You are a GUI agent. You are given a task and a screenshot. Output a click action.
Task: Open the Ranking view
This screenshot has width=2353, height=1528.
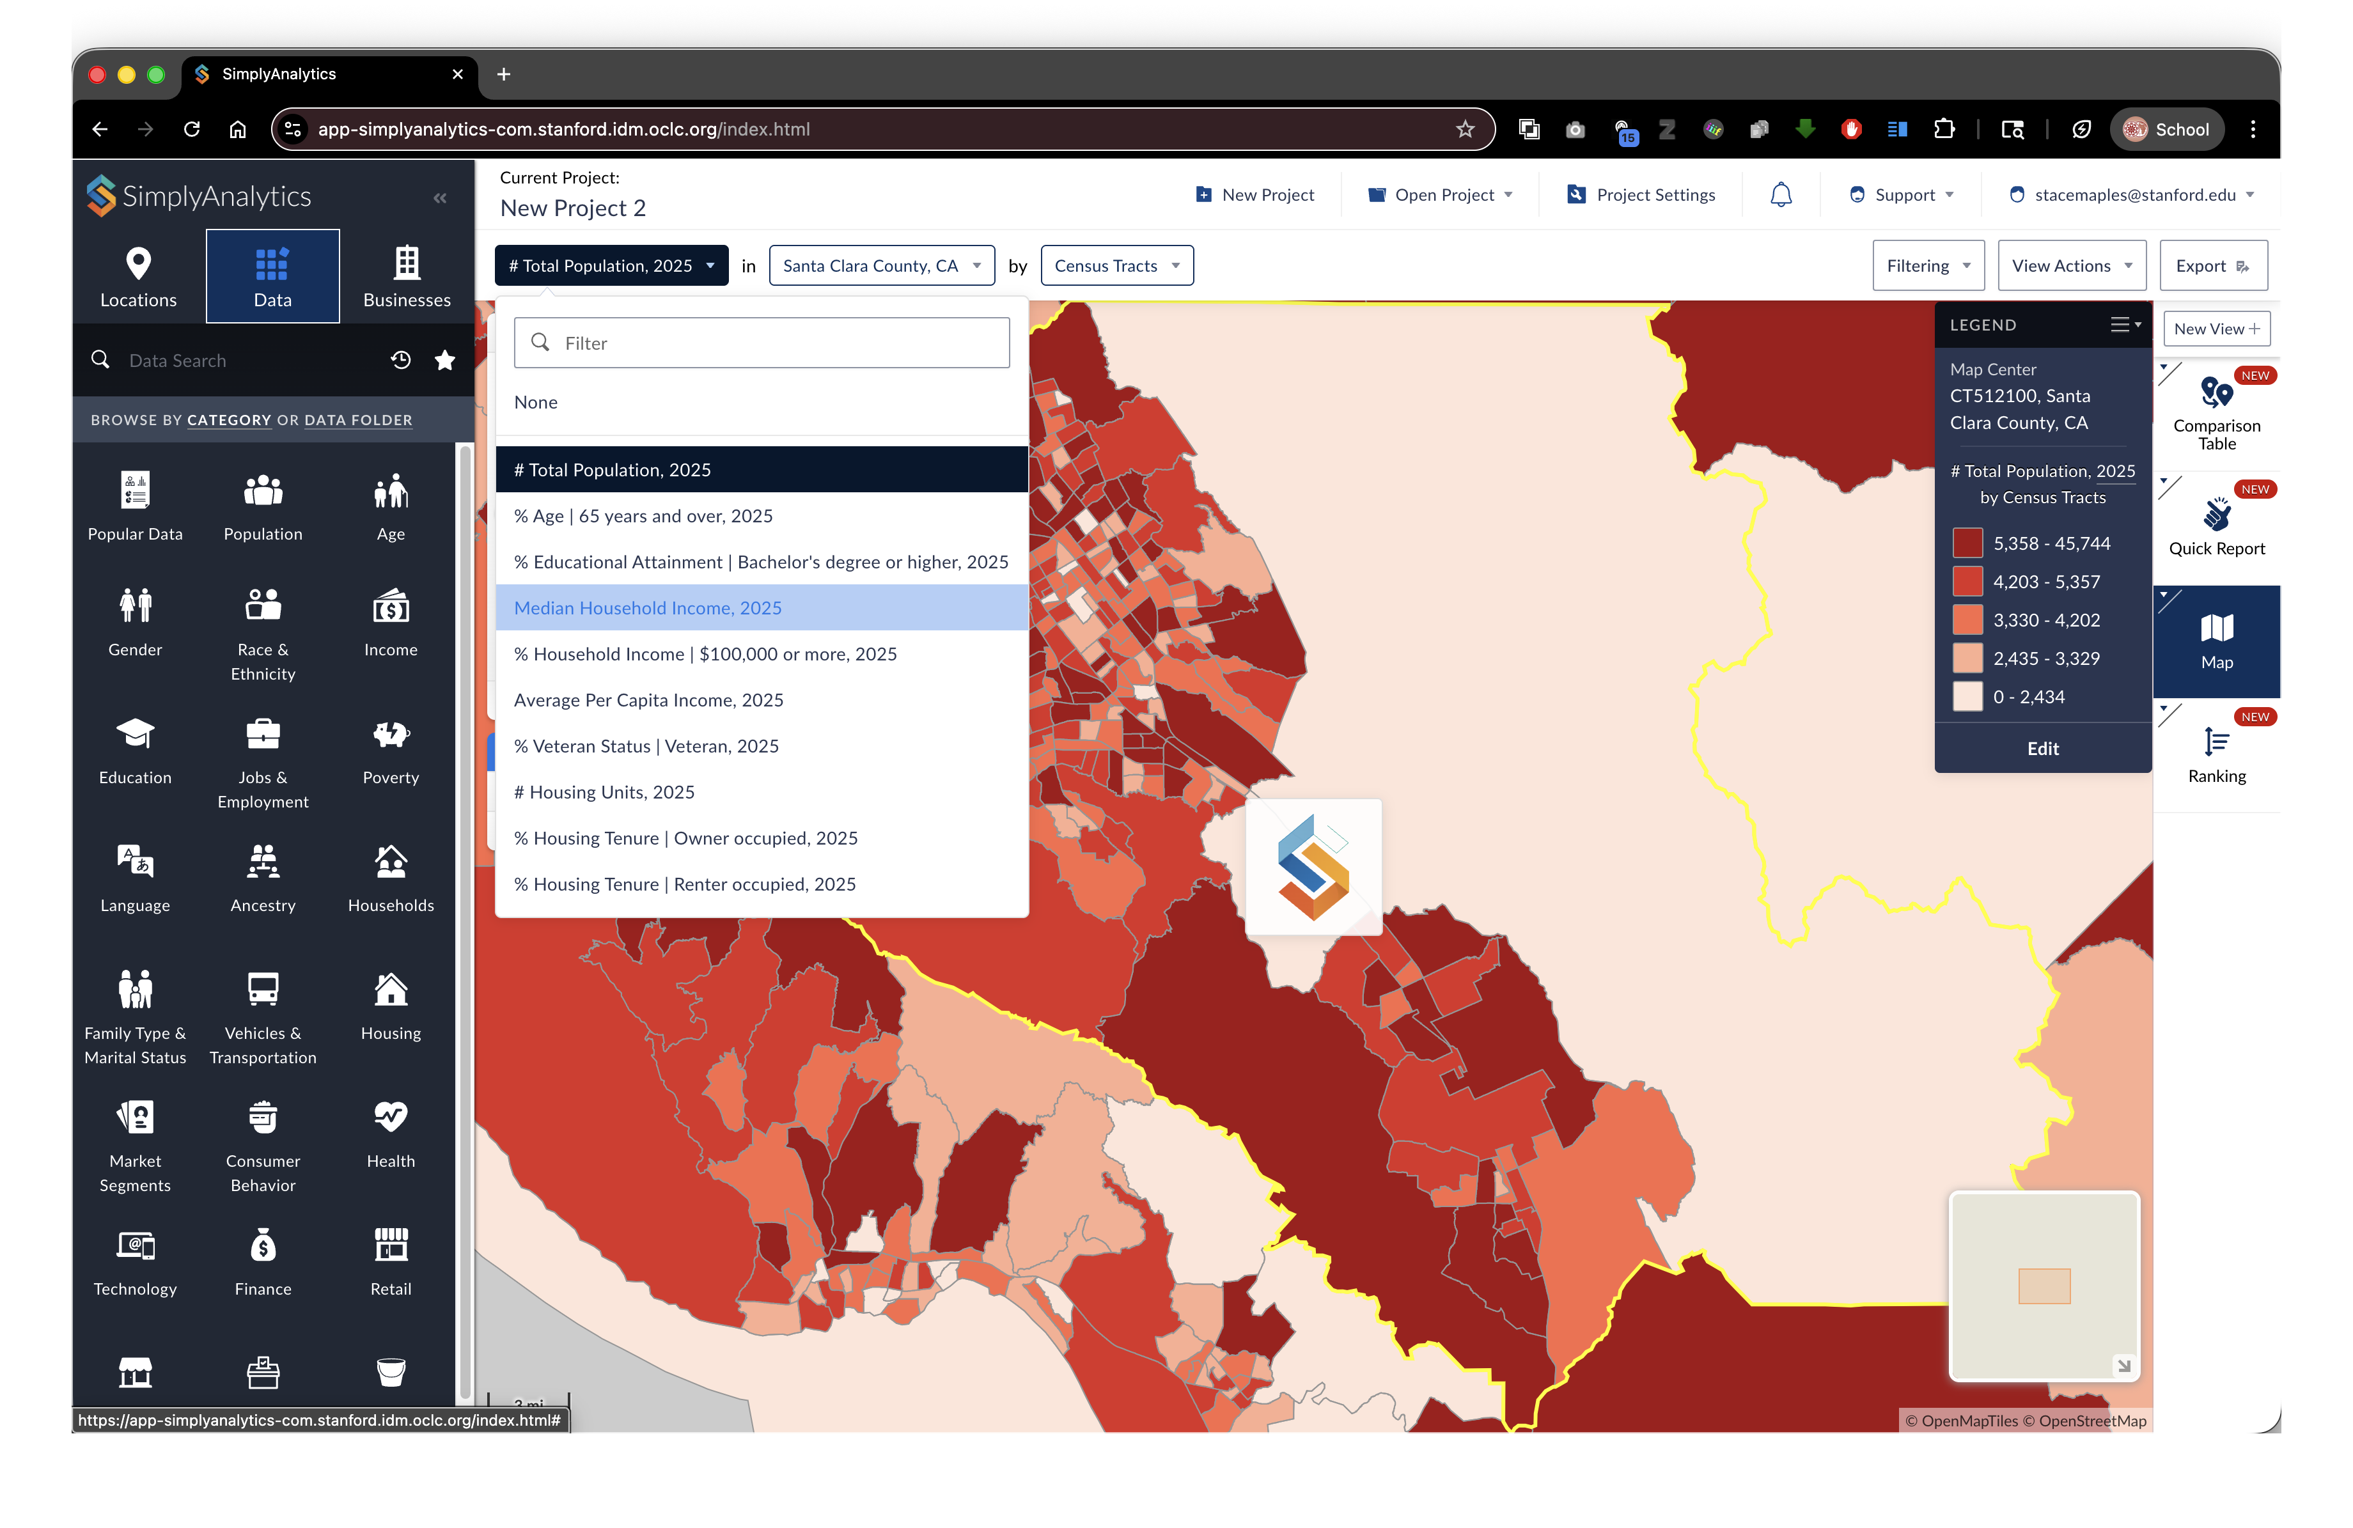coord(2217,755)
